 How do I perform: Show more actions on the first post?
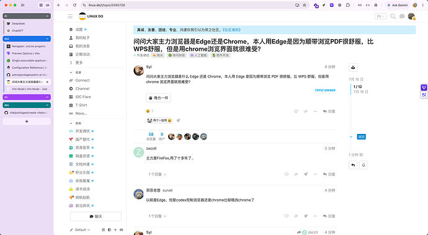click(315, 112)
